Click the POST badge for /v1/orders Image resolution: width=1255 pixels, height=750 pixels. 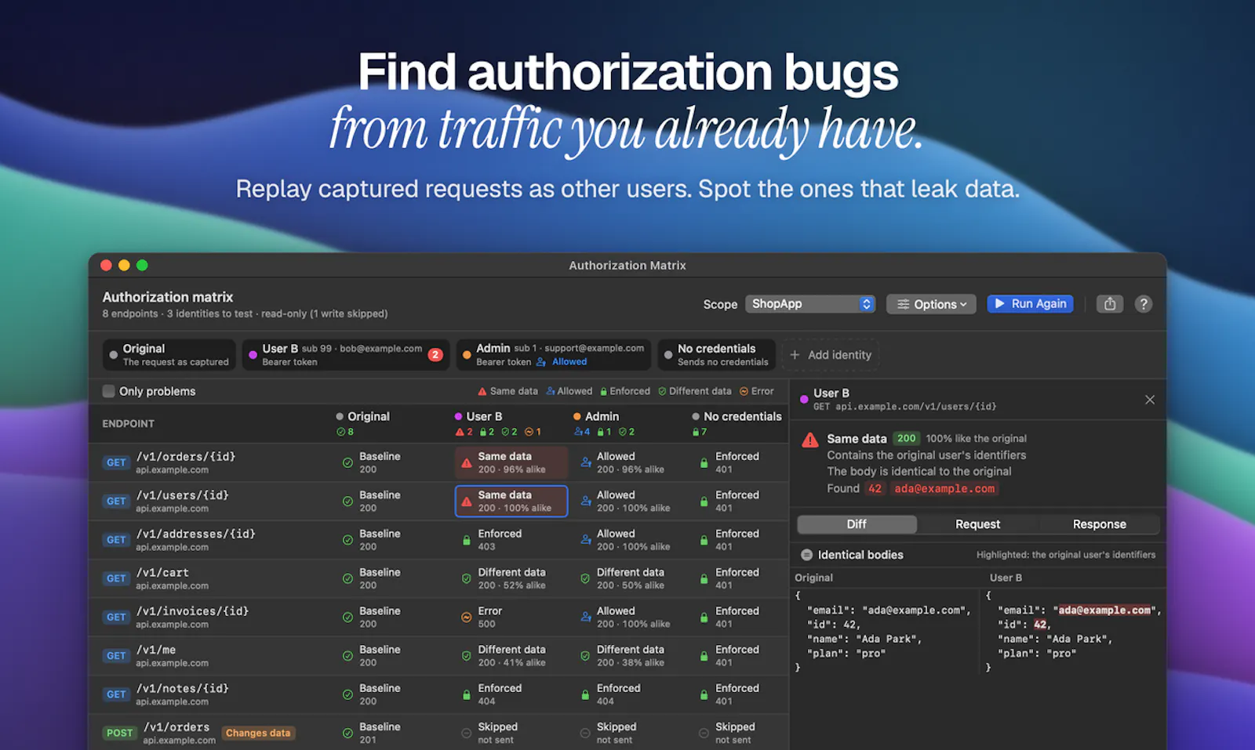pos(120,734)
